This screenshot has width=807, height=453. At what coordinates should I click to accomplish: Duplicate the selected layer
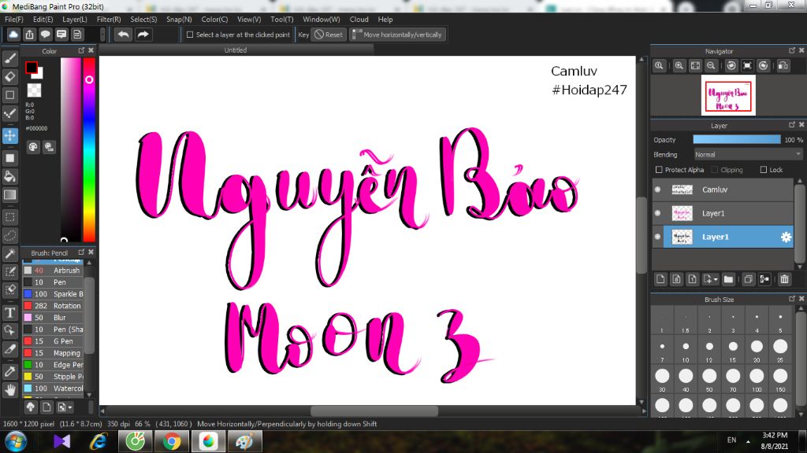click(x=749, y=279)
